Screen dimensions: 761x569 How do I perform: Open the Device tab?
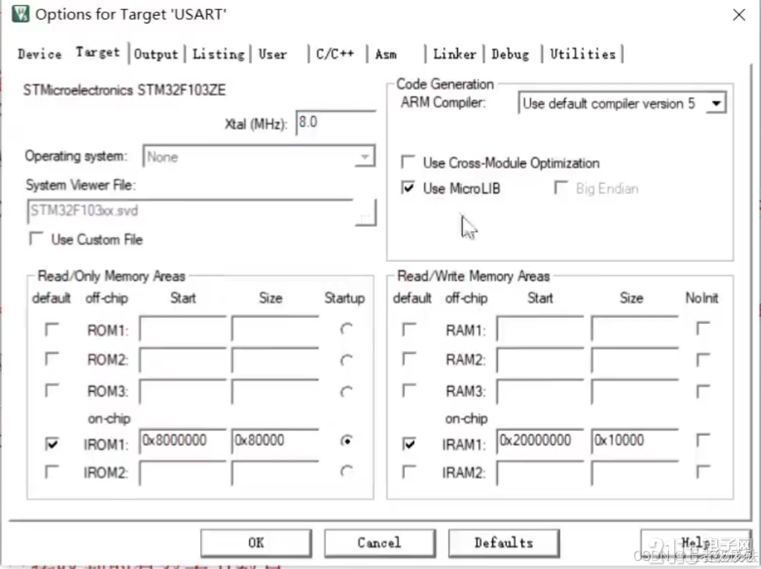click(x=39, y=54)
